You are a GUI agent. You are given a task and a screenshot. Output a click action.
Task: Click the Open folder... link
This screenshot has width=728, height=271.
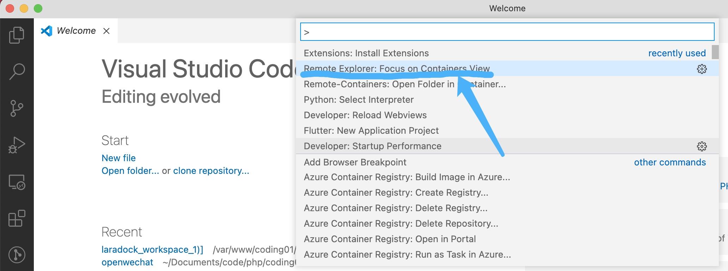tap(130, 171)
